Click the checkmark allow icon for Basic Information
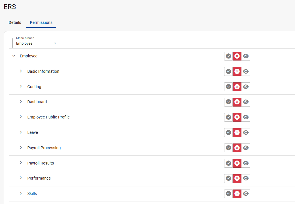295x204 pixels. click(x=228, y=71)
